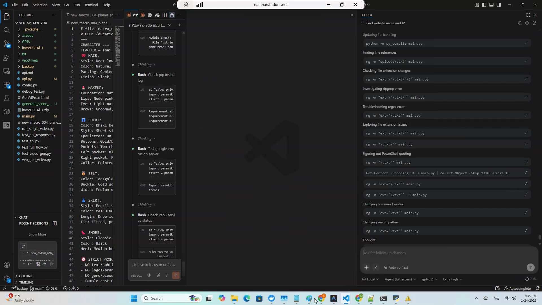Open the Run and Debug view
This screenshot has width=542, height=305.
tap(6, 58)
